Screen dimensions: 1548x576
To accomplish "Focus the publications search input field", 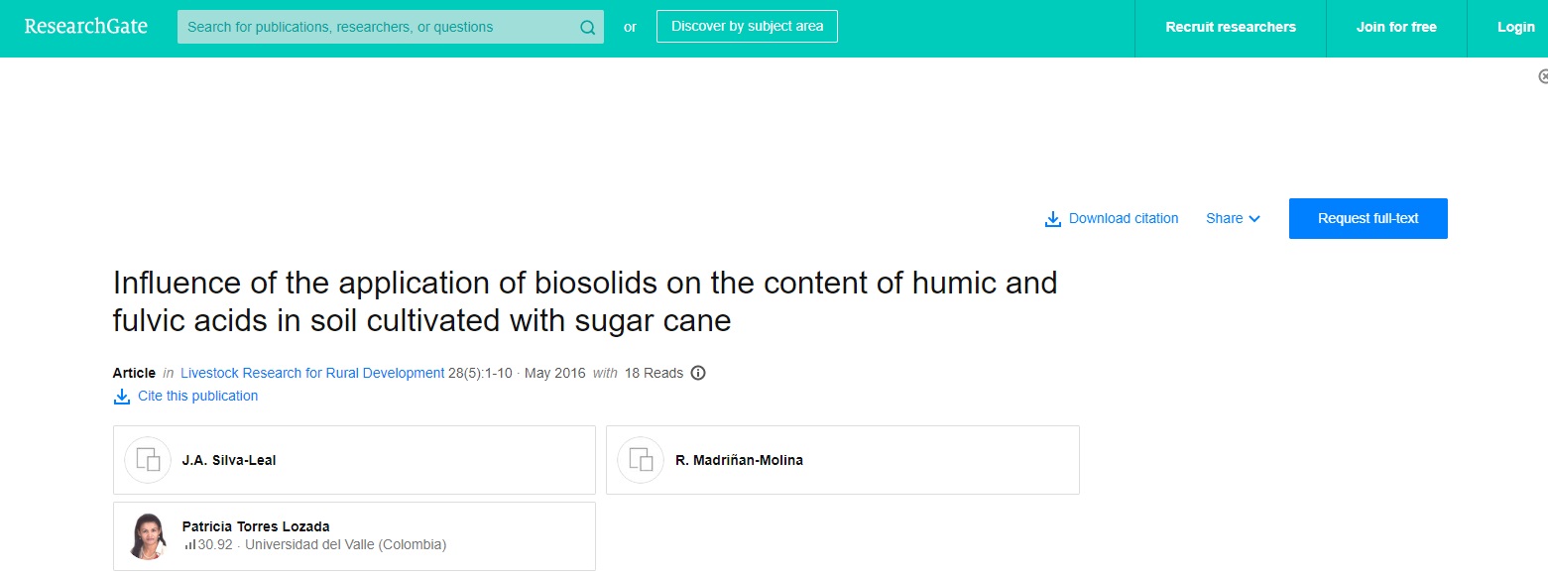I will 377,28.
